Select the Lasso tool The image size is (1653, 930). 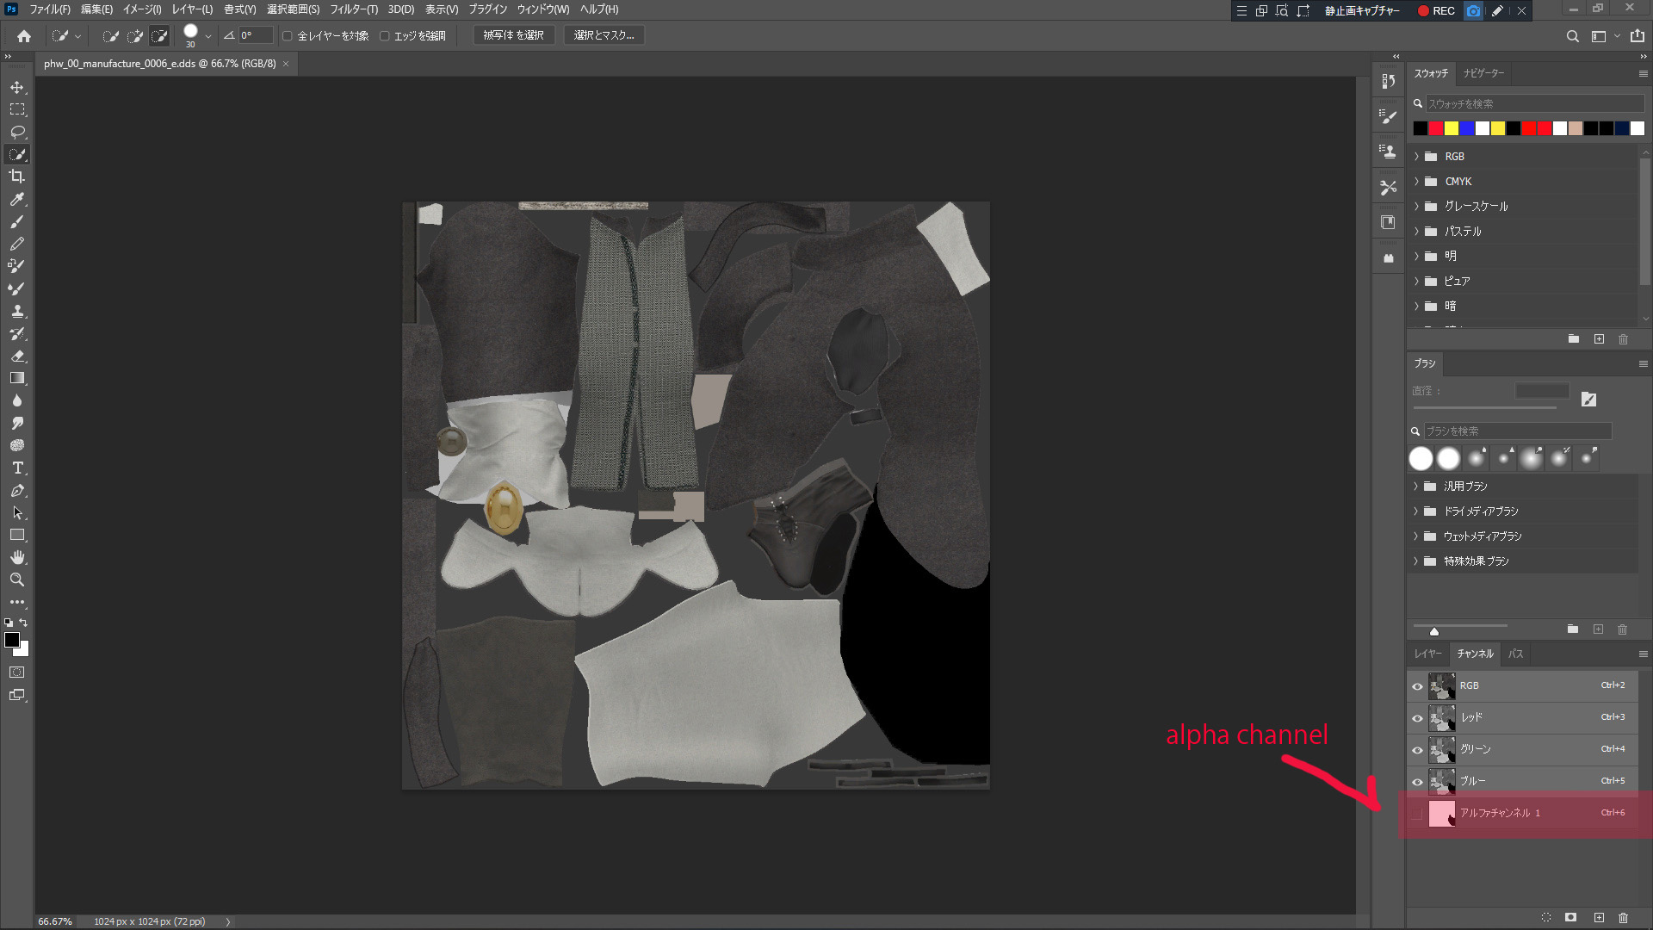coord(17,132)
